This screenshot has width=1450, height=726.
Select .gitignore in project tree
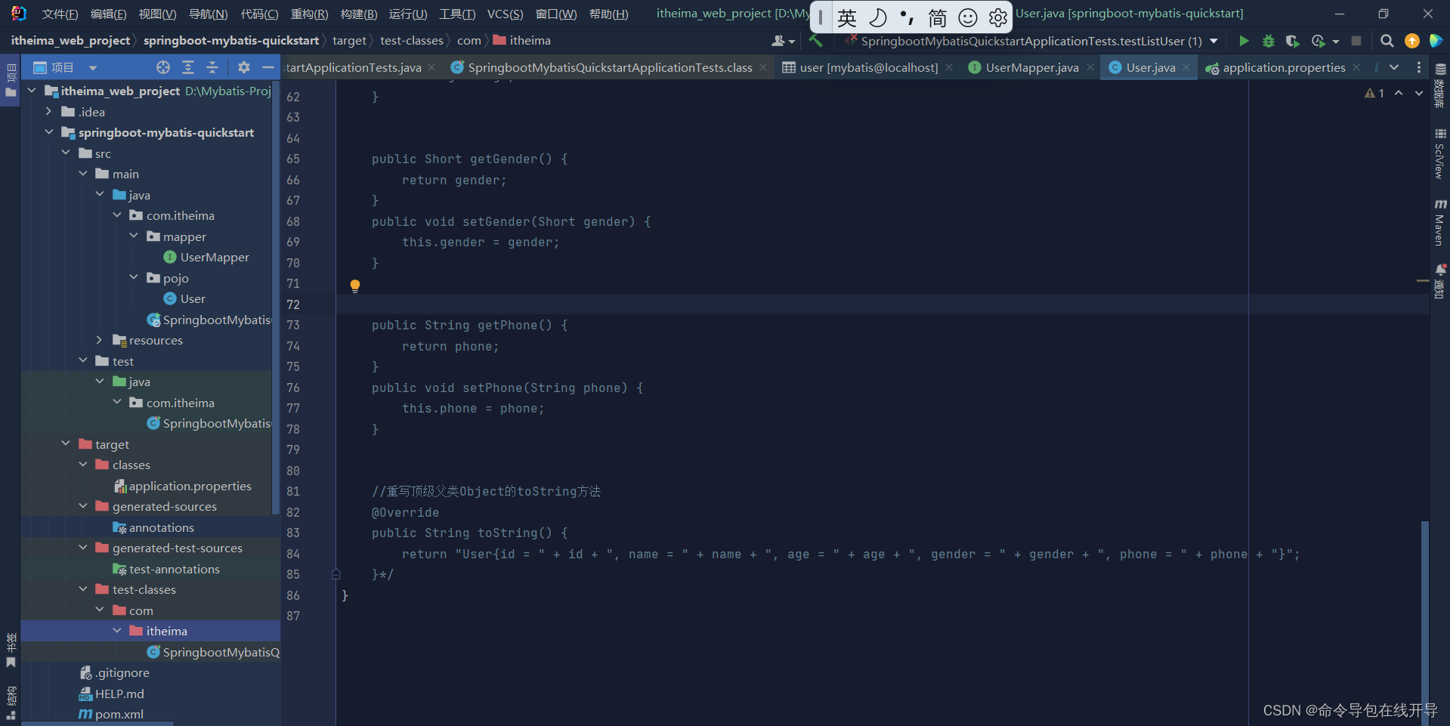pos(122,672)
